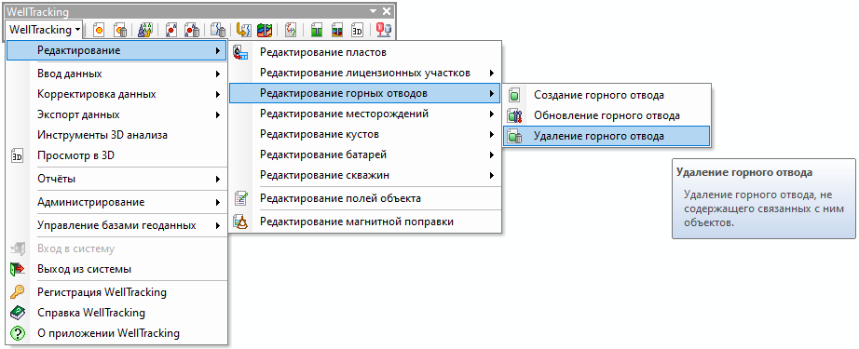Screen dimensions: 859x349
Task: Choose Создание горного отвода
Action: (x=607, y=95)
